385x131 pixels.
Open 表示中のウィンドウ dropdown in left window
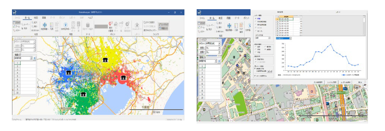click(151, 30)
